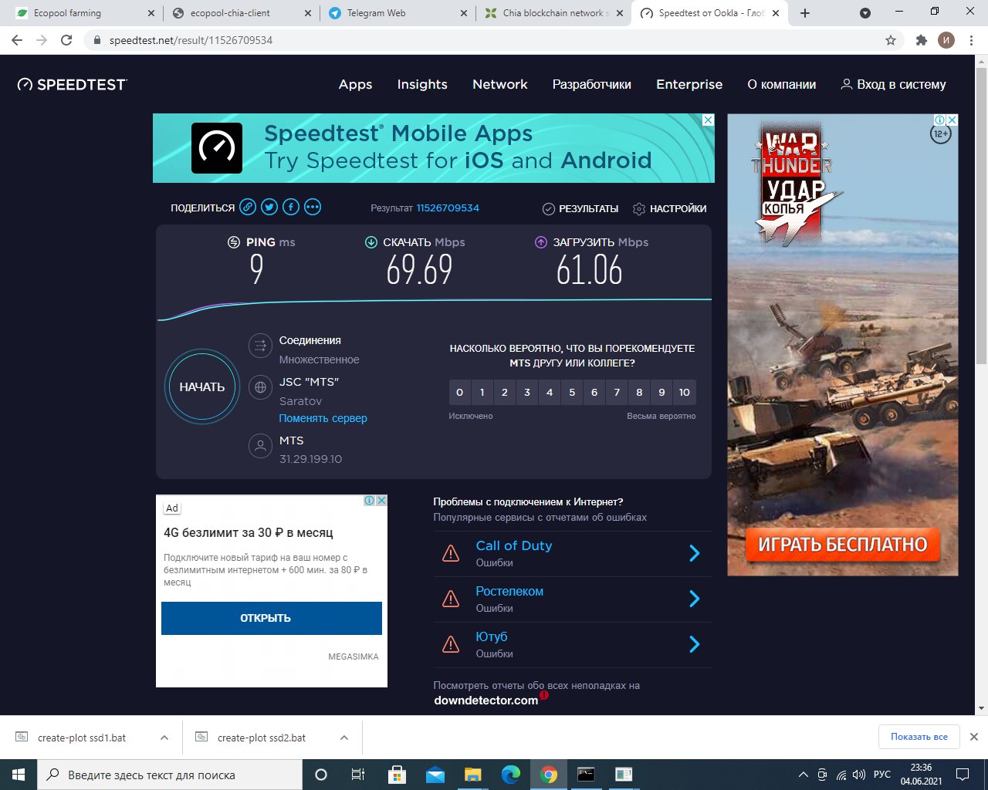Click Ростелеком warning icon
The image size is (988, 790).
(451, 599)
